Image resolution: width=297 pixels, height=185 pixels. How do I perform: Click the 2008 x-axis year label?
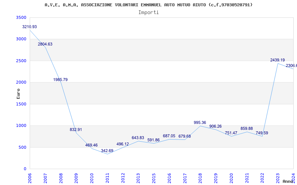tap(61, 178)
